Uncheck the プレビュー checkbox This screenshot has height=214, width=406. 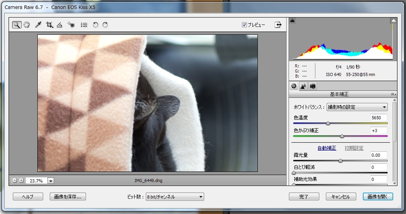pos(244,25)
